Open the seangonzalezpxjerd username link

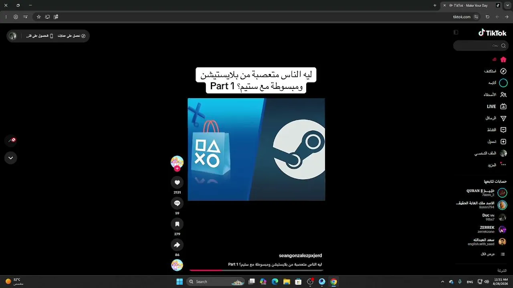tap(301, 256)
